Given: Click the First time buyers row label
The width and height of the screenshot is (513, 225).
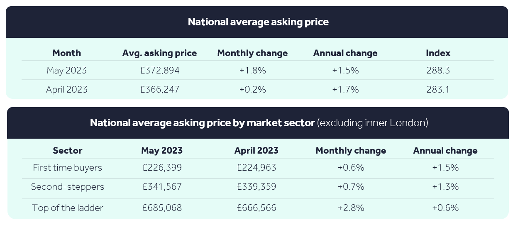Looking at the screenshot, I should (68, 168).
